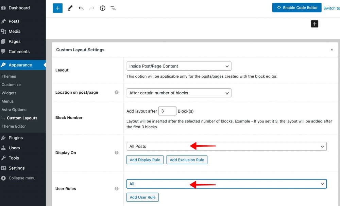The height and width of the screenshot is (206, 340).
Task: Click the help icon next to User Roles
Action: coord(117,189)
